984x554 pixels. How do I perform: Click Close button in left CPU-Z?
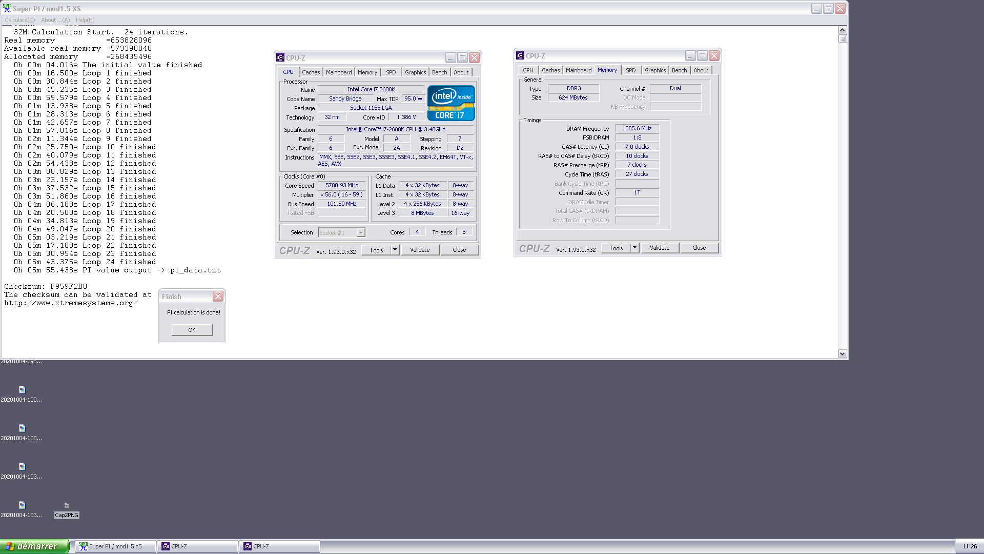460,250
